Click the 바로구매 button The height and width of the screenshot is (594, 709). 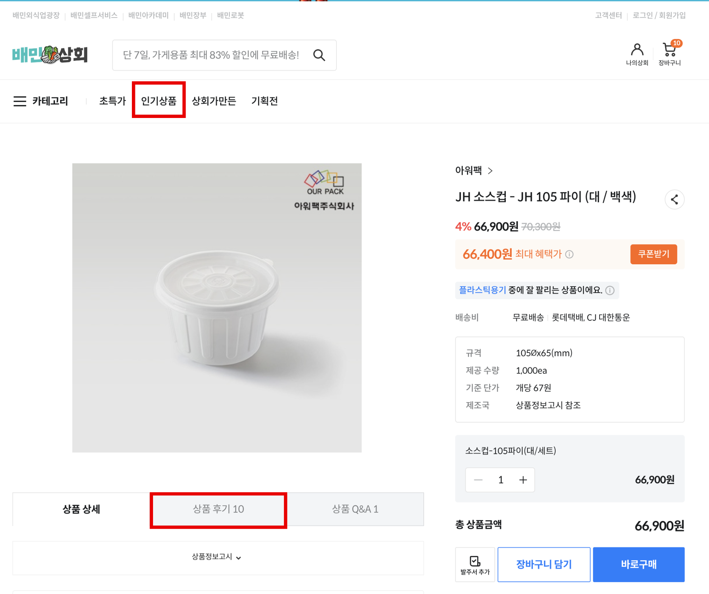638,564
